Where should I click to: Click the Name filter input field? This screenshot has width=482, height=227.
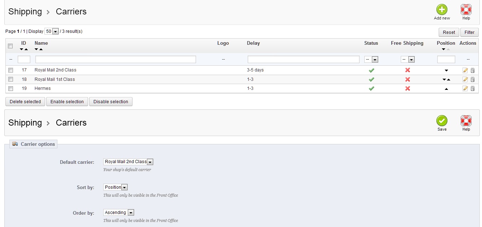pyautogui.click(x=116, y=59)
